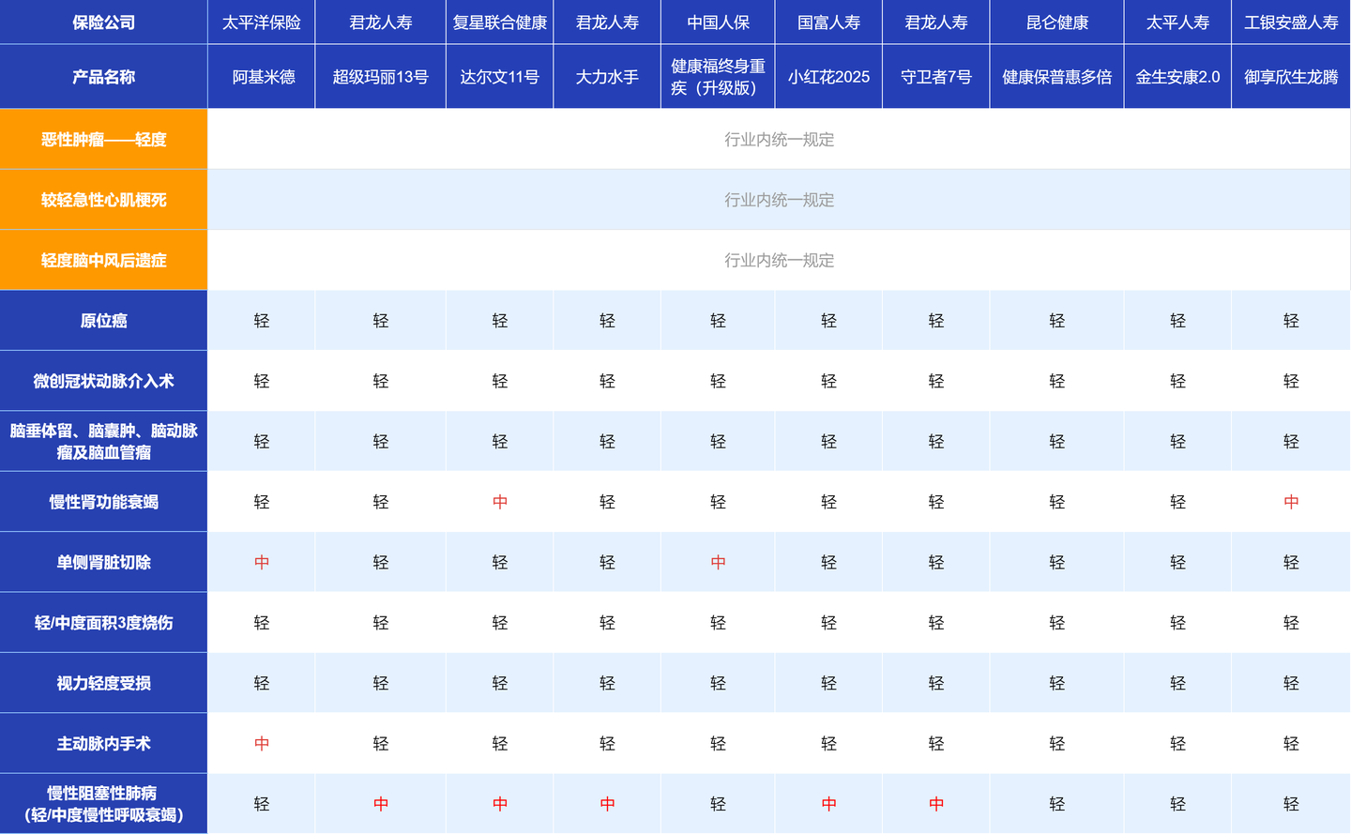
Task: Click the 达尔文11号 product name
Action: pyautogui.click(x=500, y=77)
